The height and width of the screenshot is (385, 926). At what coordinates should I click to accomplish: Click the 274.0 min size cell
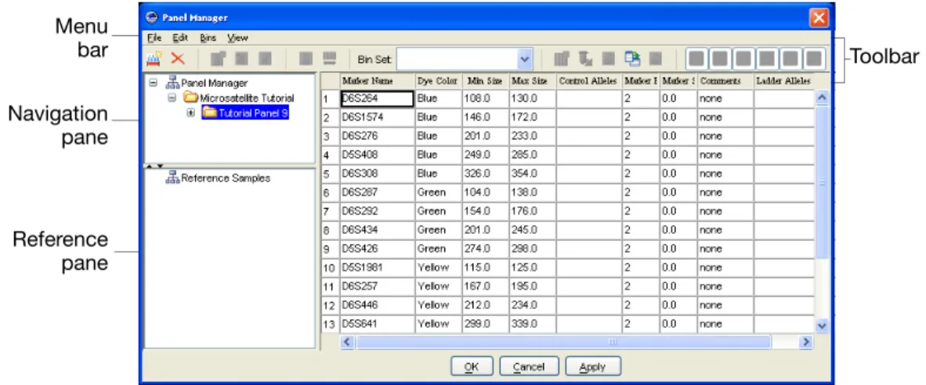click(485, 249)
